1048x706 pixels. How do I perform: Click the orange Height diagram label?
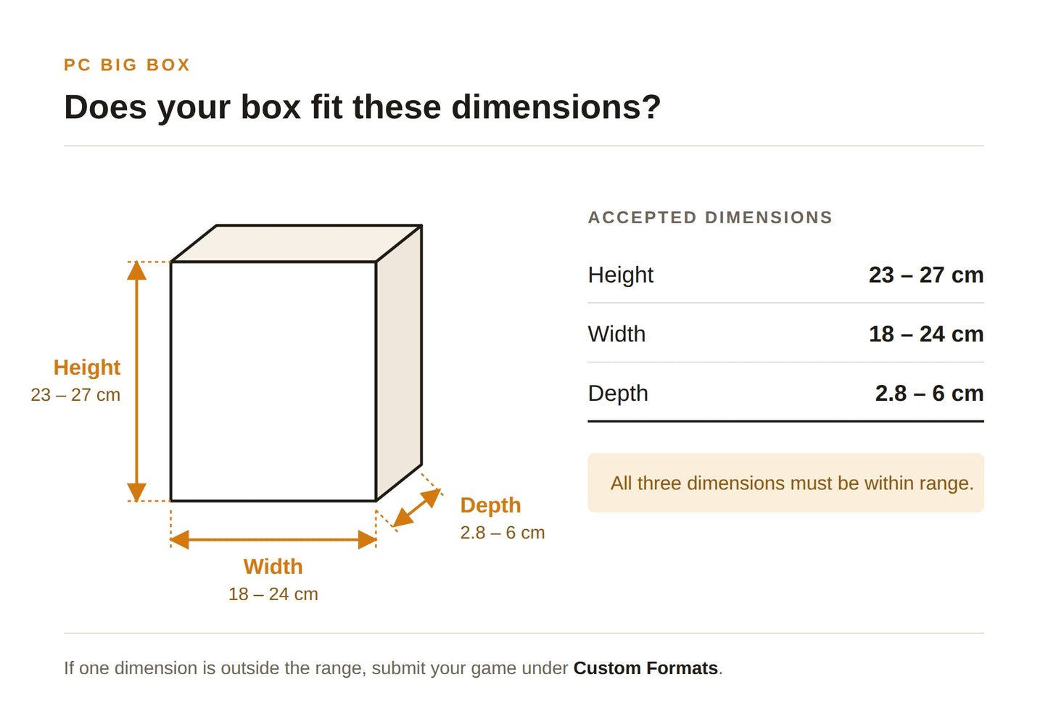[x=87, y=367]
